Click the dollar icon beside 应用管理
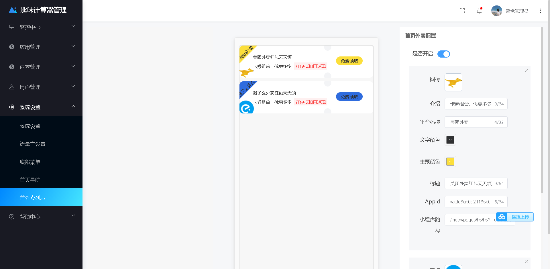550x269 pixels. tap(12, 47)
